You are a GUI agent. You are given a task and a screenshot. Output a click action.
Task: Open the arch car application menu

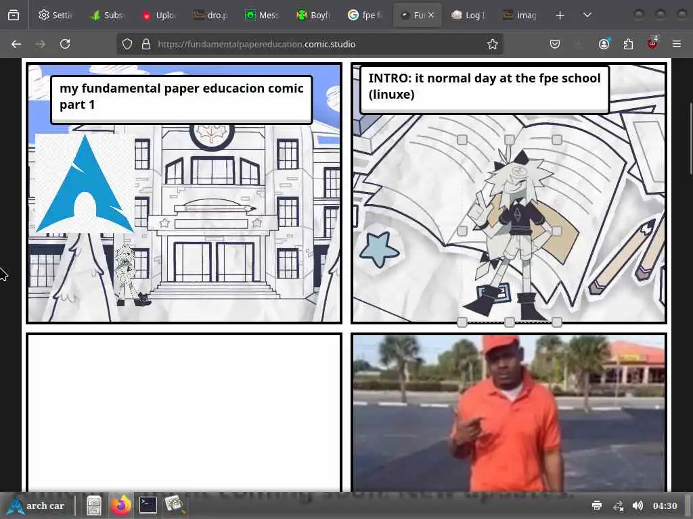click(37, 505)
